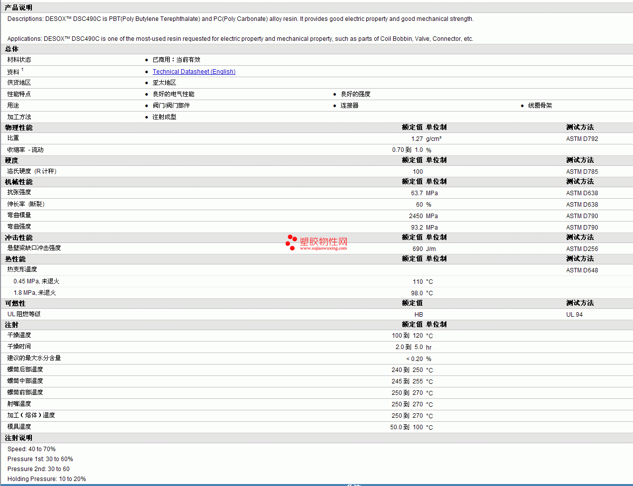
Task: Select the "良好的强度" feature entry
Action: click(355, 94)
